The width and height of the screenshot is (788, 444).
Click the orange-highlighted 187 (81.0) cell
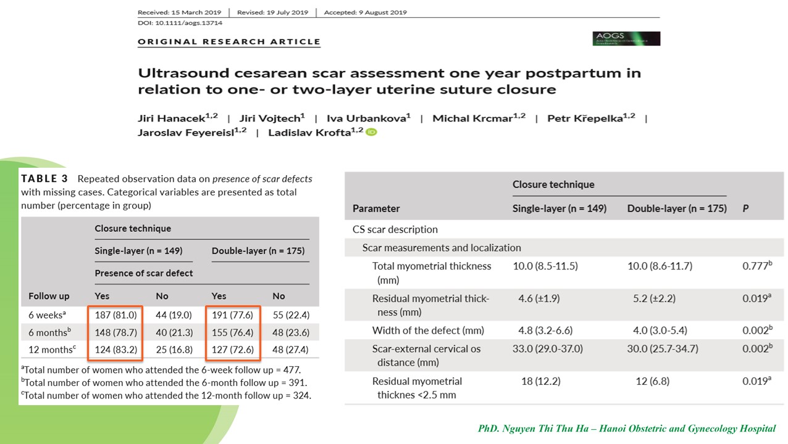click(x=115, y=315)
